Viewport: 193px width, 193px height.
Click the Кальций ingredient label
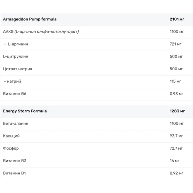[11, 136]
